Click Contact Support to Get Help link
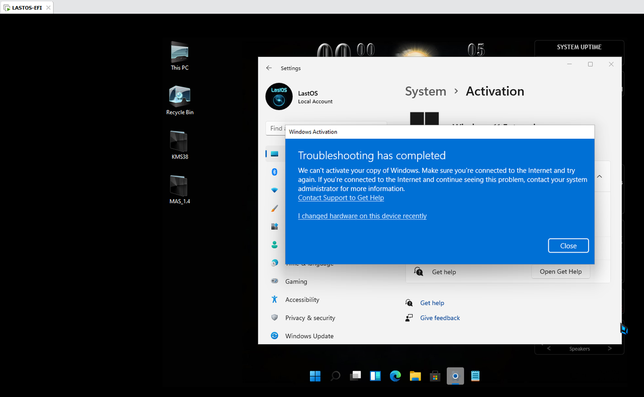Viewport: 644px width, 397px height. 341,198
